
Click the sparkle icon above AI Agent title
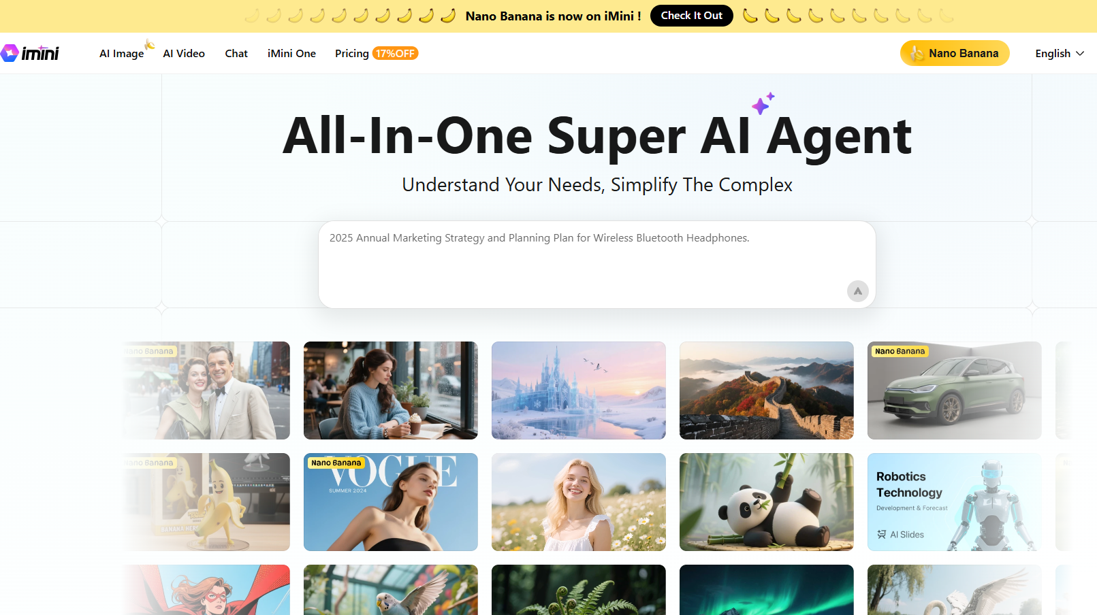[763, 103]
